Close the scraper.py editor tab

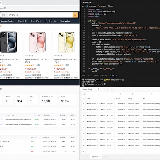coord(93,2)
